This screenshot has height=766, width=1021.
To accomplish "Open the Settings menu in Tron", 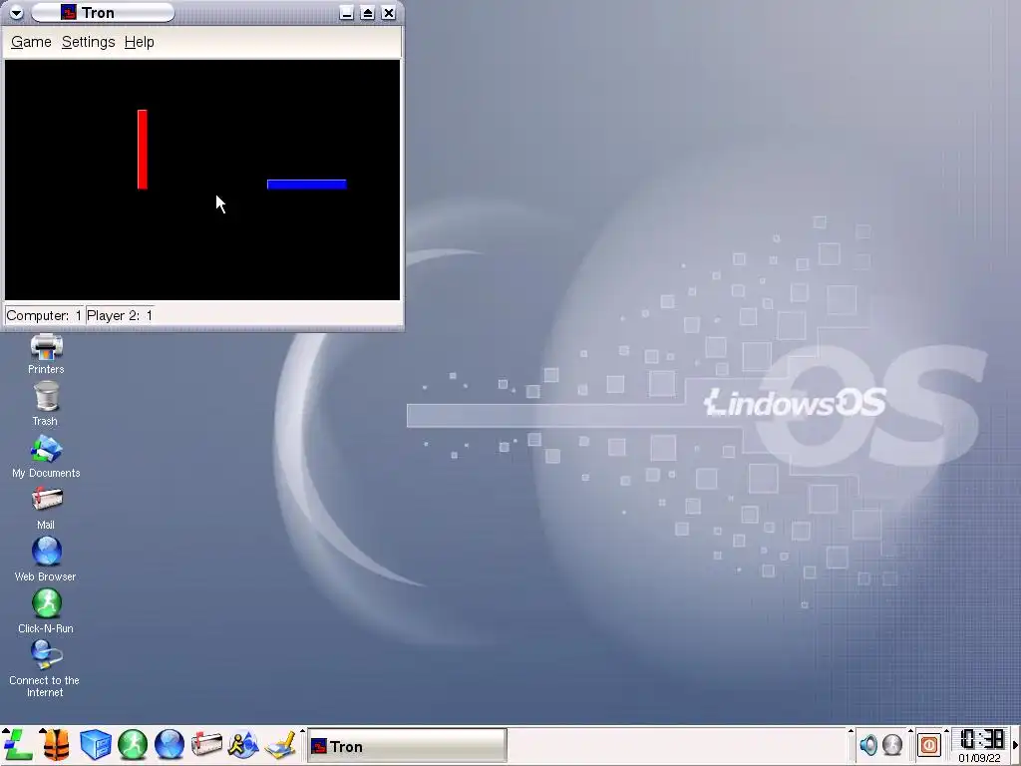I will (88, 42).
